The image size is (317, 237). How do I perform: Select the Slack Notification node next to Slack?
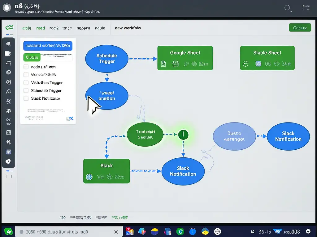coord(183,171)
